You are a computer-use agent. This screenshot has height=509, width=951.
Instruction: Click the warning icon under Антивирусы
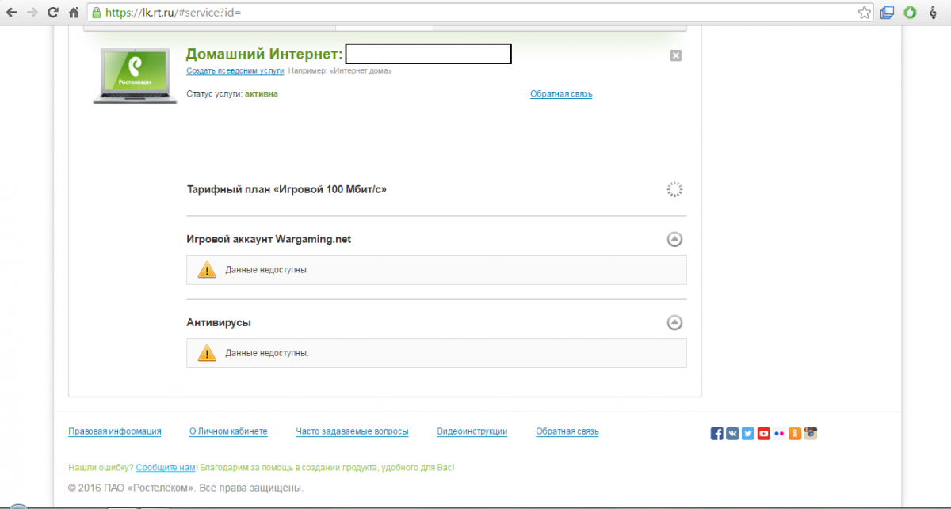[x=207, y=352]
